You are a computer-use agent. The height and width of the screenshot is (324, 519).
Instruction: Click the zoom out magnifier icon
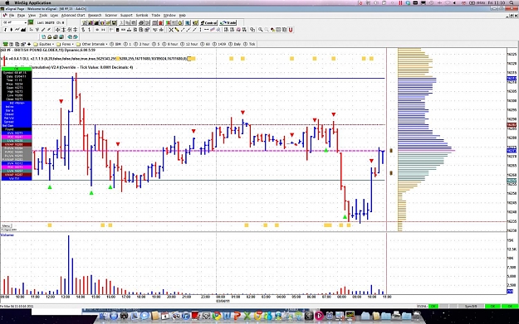(x=267, y=30)
